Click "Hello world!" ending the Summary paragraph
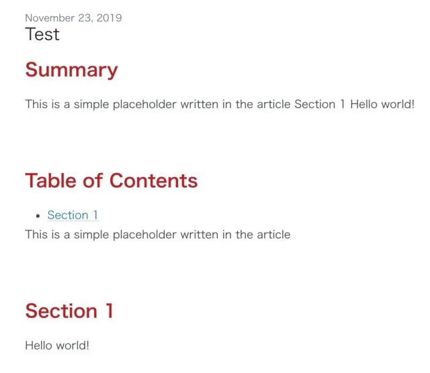Screen dimensions: 430x373 point(382,105)
